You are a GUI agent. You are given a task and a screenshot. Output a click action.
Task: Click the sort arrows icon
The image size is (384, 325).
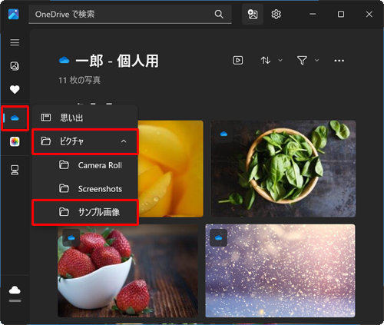pyautogui.click(x=266, y=61)
